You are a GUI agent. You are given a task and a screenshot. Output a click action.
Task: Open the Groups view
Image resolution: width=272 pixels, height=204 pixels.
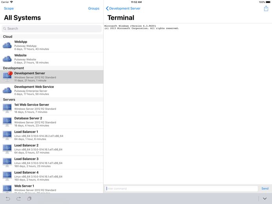pyautogui.click(x=94, y=8)
